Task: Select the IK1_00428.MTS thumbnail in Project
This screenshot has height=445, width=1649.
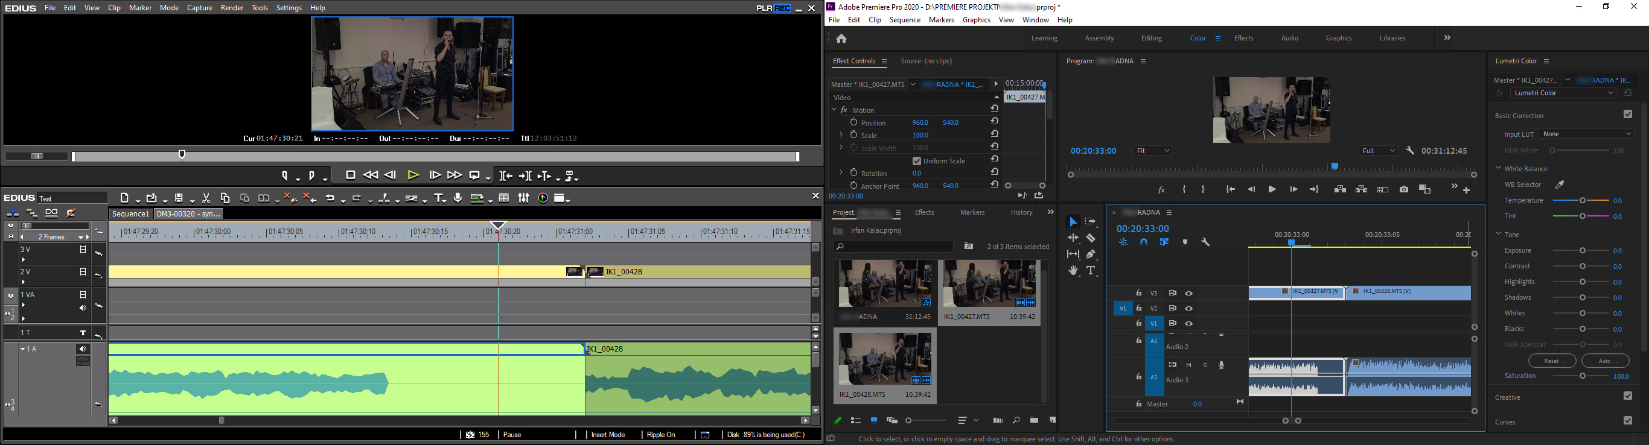Action: pyautogui.click(x=885, y=359)
